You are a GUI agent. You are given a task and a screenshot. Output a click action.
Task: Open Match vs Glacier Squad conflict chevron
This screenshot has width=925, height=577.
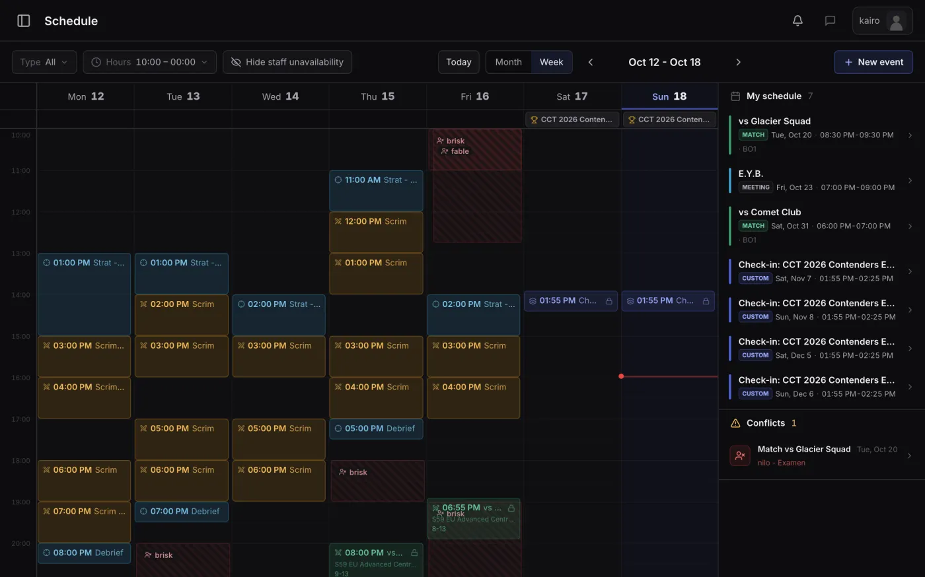(x=910, y=456)
